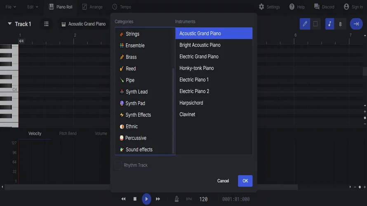The image size is (367, 206).
Task: Stop playback
Action: [x=135, y=199]
